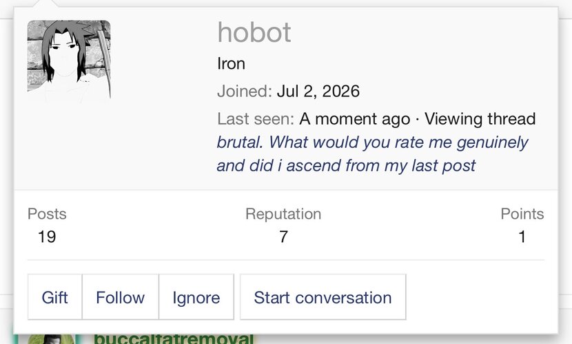
Task: Follow the user hobot
Action: click(121, 297)
